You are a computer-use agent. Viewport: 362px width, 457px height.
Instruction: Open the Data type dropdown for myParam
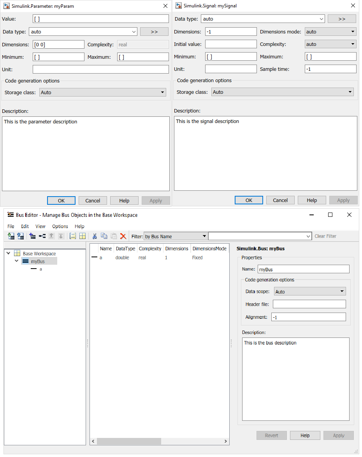[x=134, y=32]
